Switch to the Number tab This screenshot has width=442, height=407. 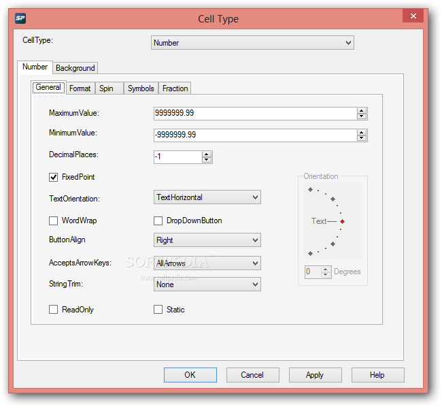pos(35,67)
